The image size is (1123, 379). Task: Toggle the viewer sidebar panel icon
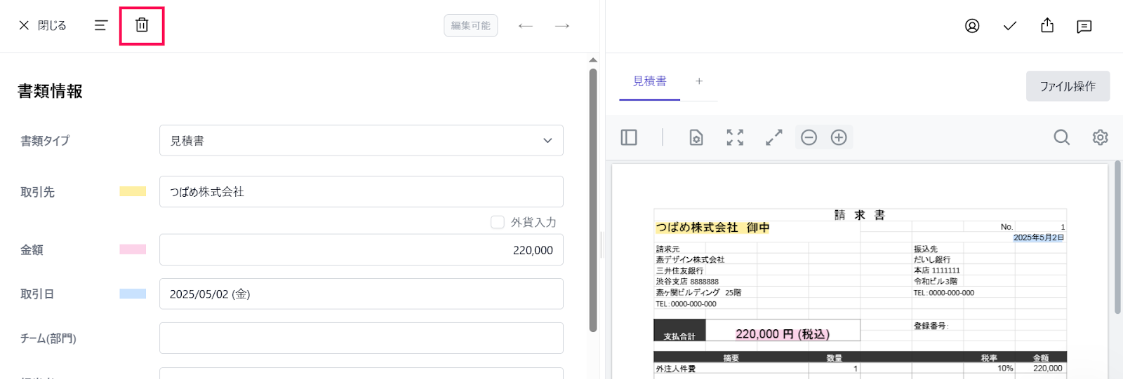[x=629, y=137]
